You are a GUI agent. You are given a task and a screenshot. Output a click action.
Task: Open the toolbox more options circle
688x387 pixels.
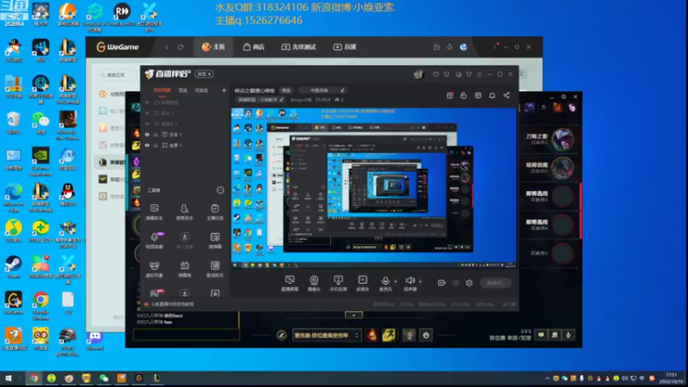220,190
